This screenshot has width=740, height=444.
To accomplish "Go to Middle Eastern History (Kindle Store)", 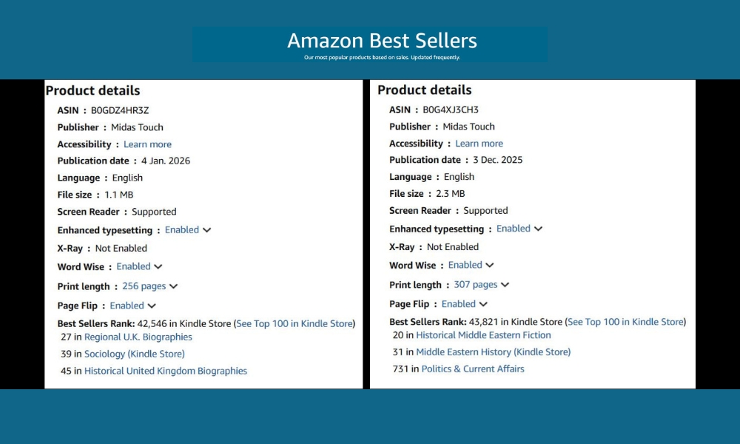I will point(493,352).
